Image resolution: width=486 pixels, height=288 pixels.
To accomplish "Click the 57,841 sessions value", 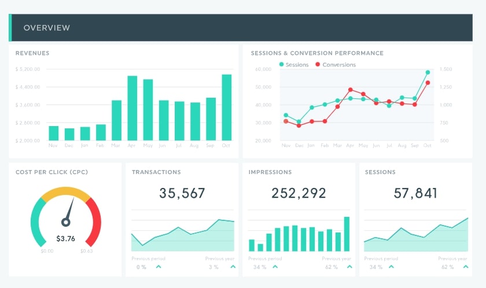I will coord(415,193).
